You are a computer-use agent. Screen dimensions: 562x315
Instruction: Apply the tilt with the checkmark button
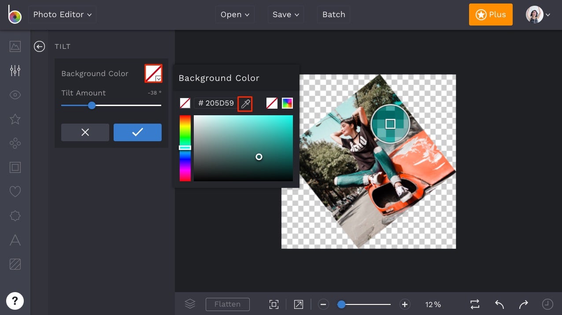tap(137, 132)
